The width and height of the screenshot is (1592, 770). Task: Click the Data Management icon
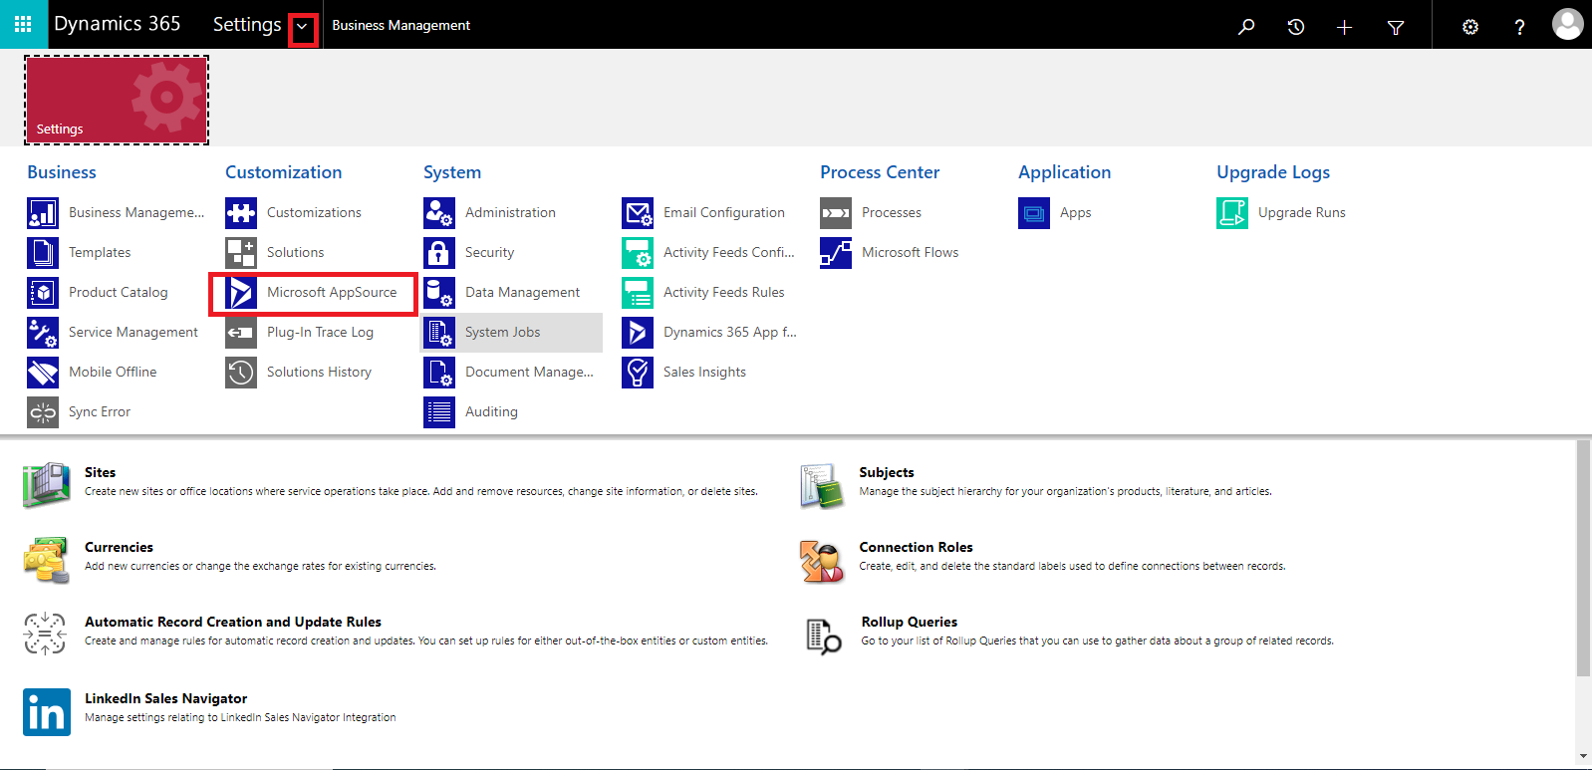[x=439, y=293]
